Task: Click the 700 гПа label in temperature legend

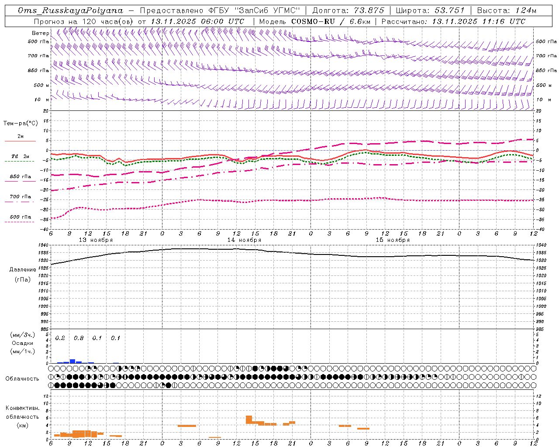Action: (21, 196)
